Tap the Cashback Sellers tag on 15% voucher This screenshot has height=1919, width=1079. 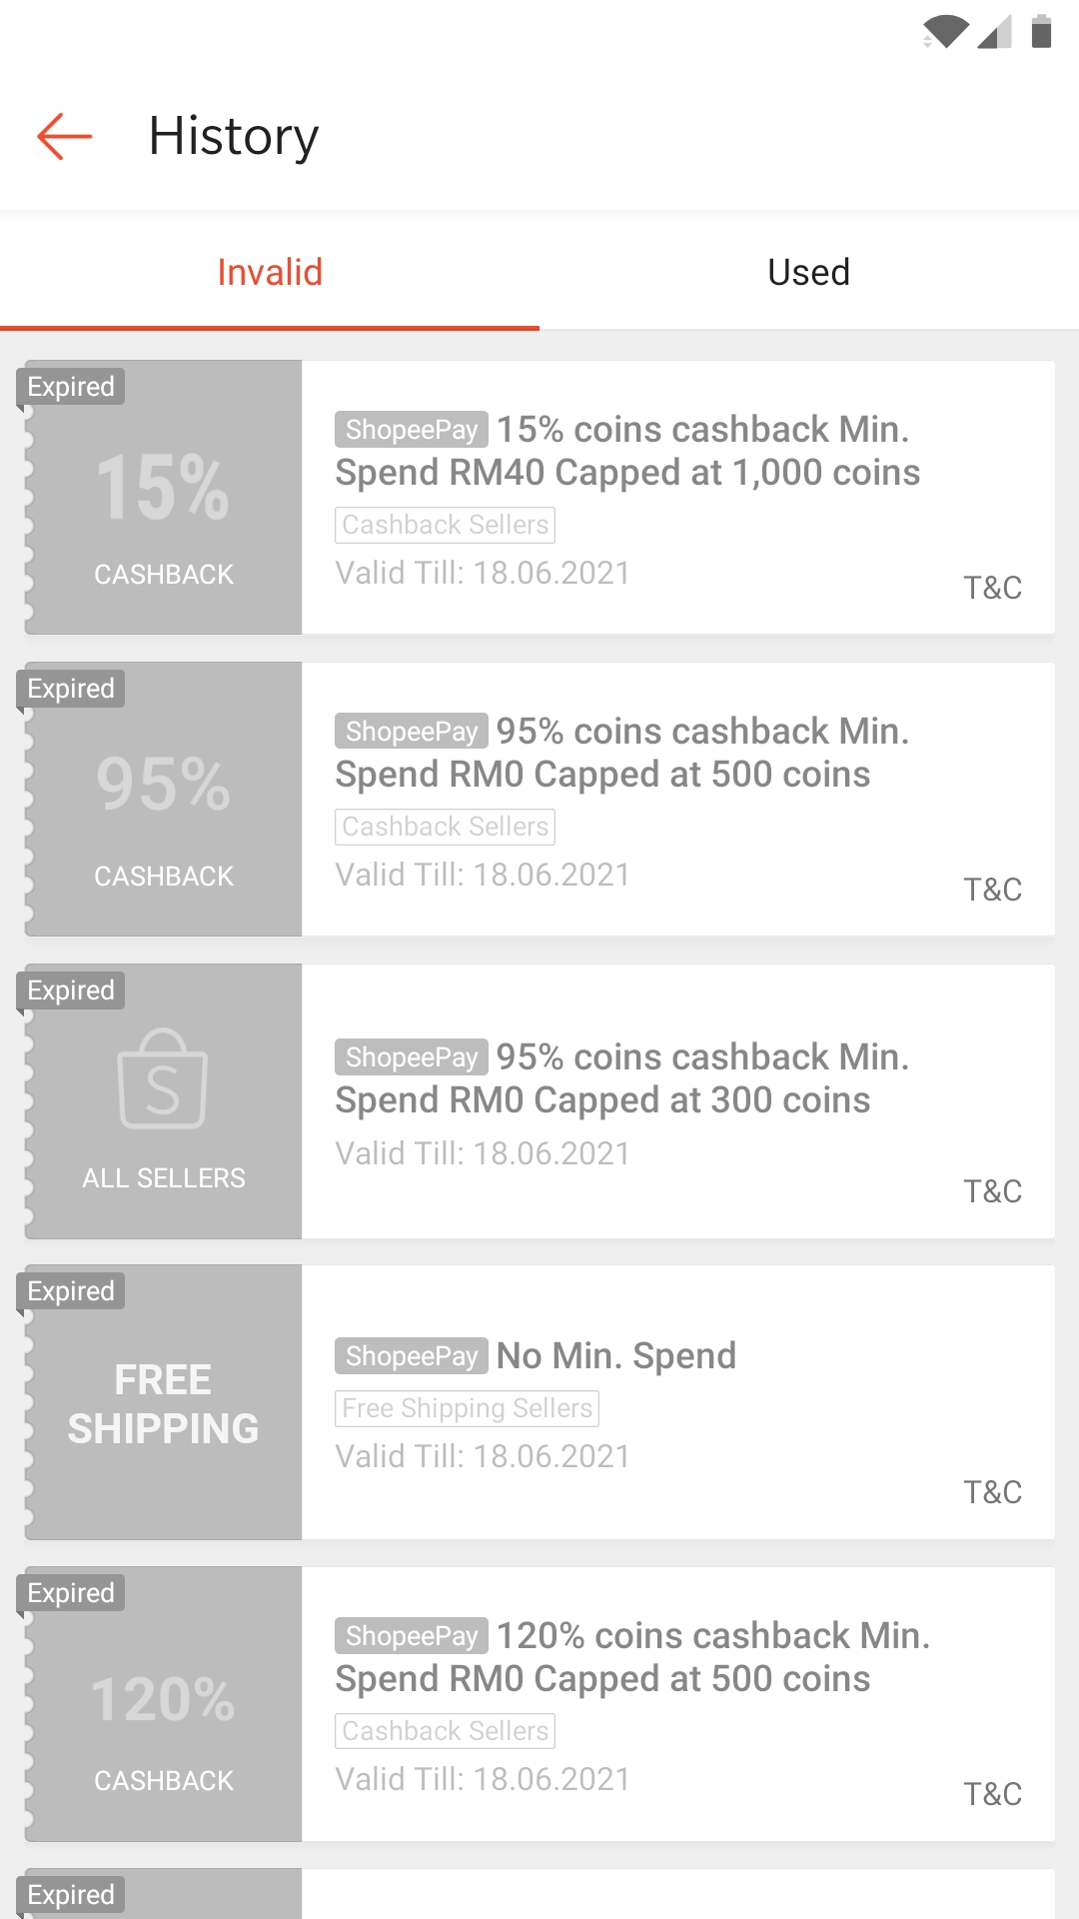(445, 525)
